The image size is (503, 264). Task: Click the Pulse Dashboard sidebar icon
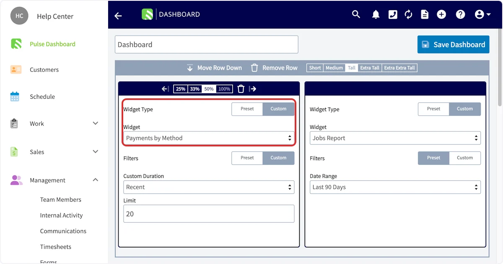[16, 44]
